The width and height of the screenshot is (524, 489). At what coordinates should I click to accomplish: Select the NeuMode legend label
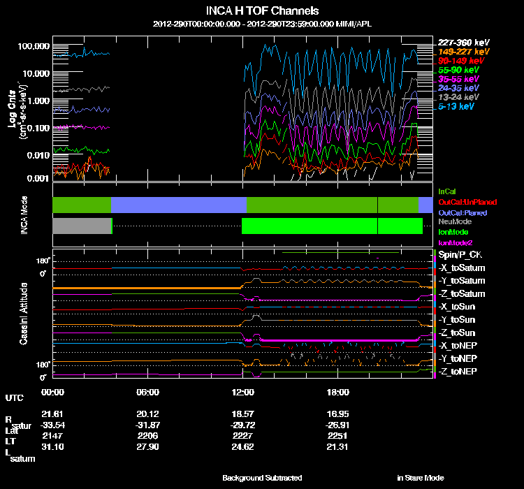click(453, 221)
